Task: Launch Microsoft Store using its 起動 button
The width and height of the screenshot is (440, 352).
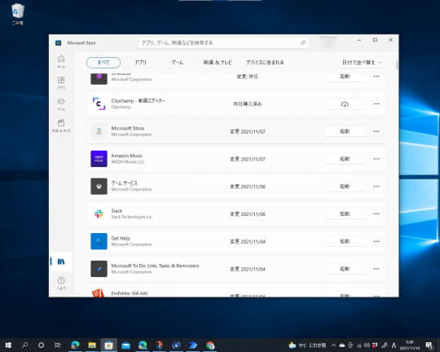Action: 345,131
